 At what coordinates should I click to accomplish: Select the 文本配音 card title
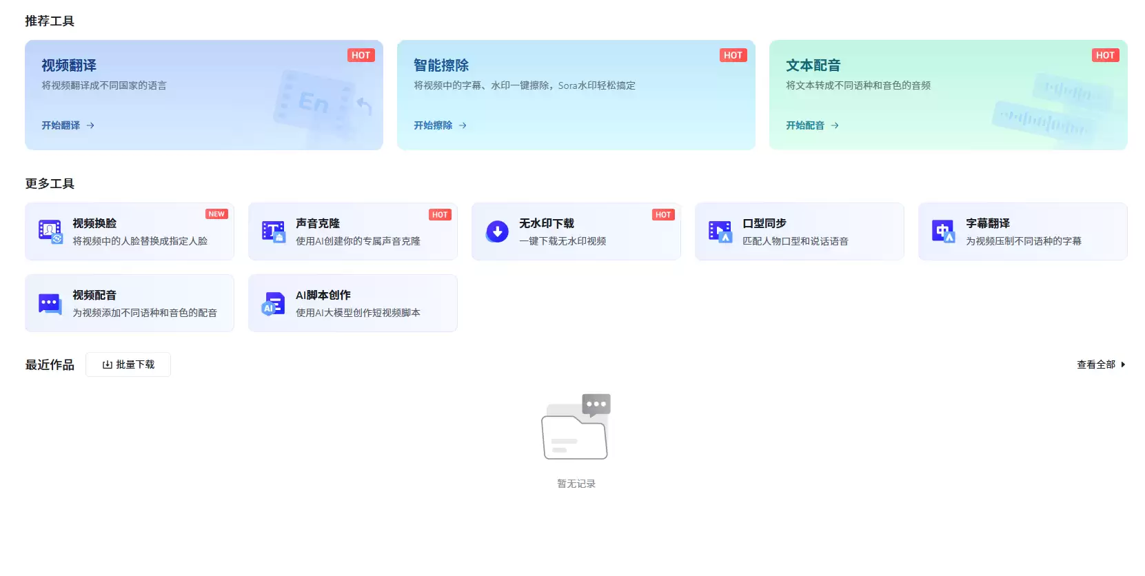(813, 65)
